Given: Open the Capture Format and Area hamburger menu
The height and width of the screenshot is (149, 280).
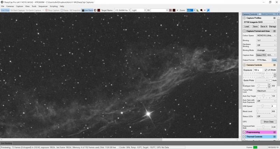Looking at the screenshot, I should [x=274, y=31].
